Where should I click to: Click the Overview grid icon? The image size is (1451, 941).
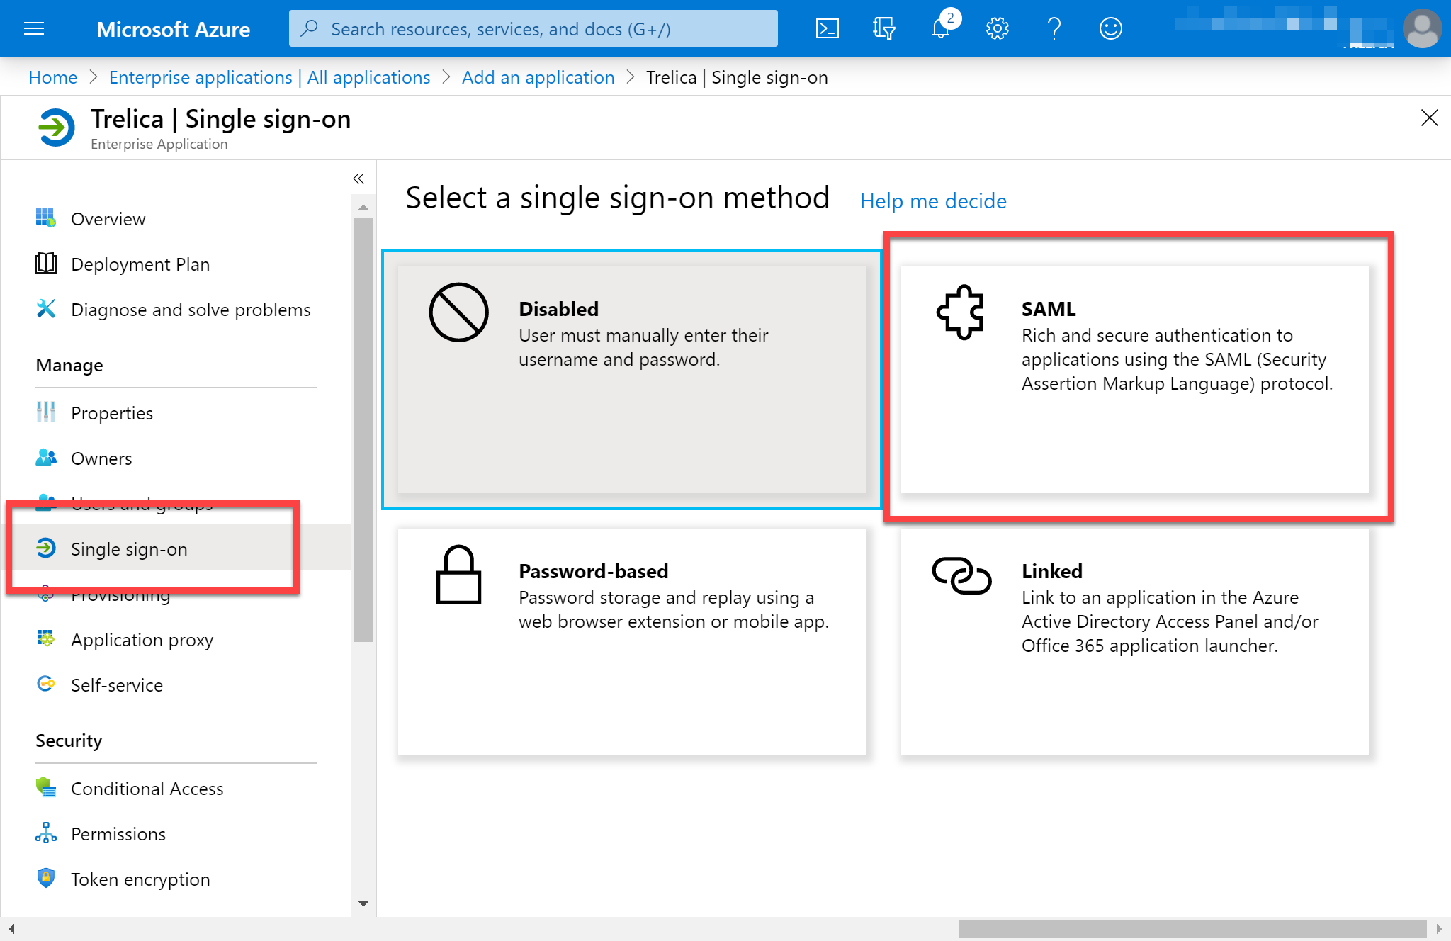(x=46, y=218)
